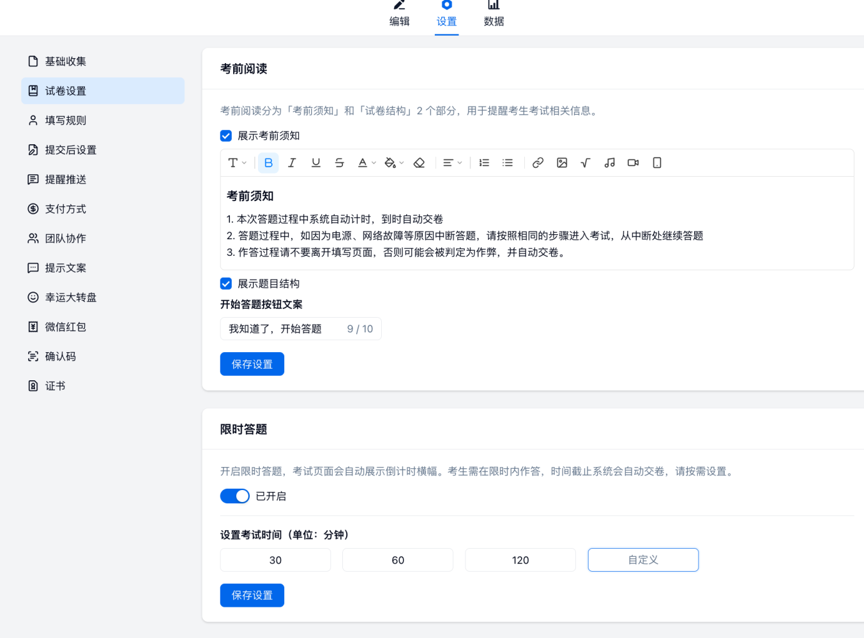Insert a video via camera icon
Screen dimensions: 864x638
point(633,163)
